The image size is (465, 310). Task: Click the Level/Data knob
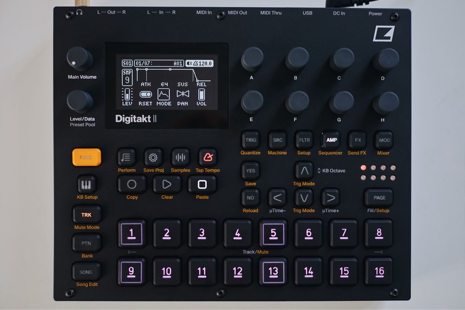pyautogui.click(x=80, y=102)
